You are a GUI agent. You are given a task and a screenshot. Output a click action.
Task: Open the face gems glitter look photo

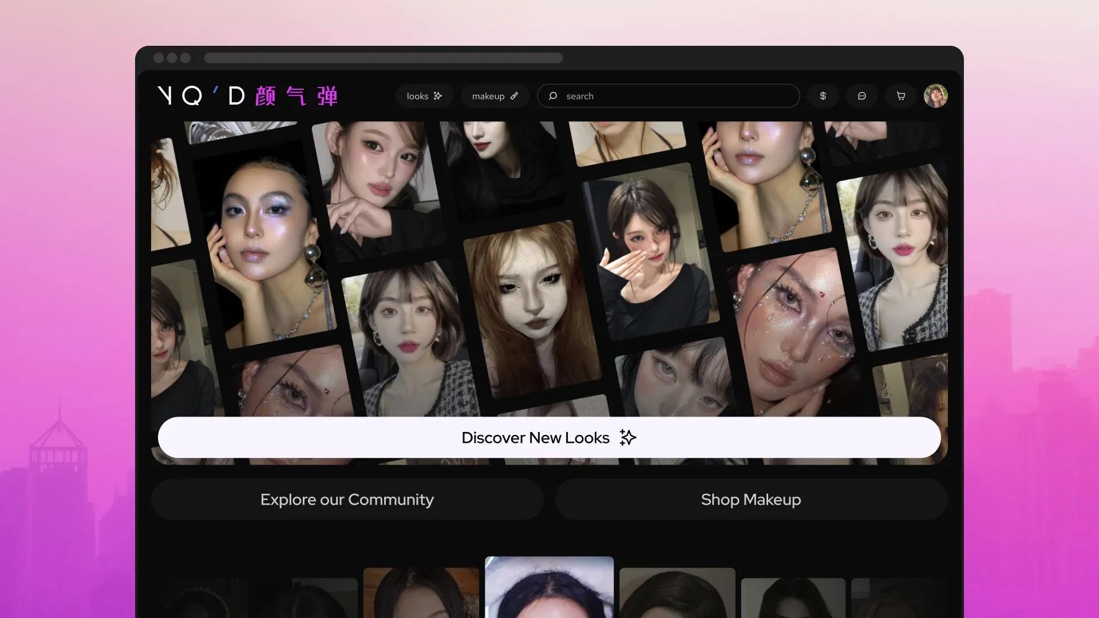[x=793, y=332]
